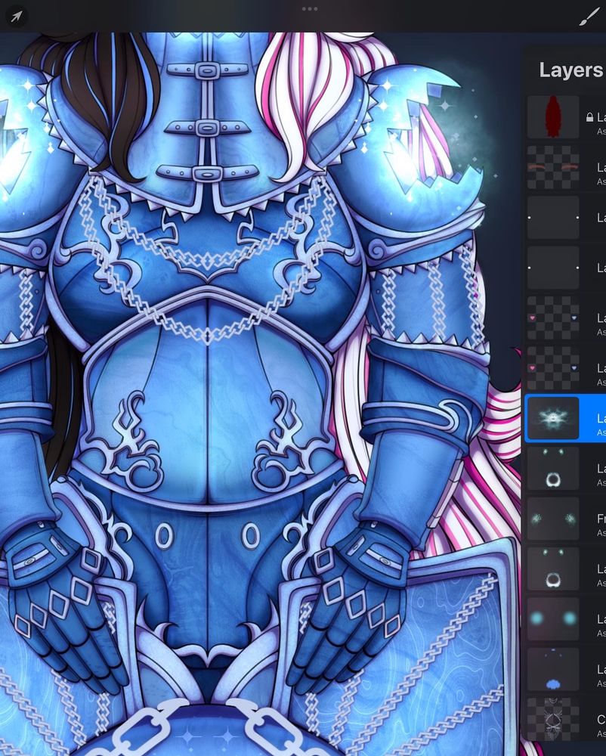Select the white line art layer thumbnail
This screenshot has width=606, height=756.
click(x=553, y=719)
